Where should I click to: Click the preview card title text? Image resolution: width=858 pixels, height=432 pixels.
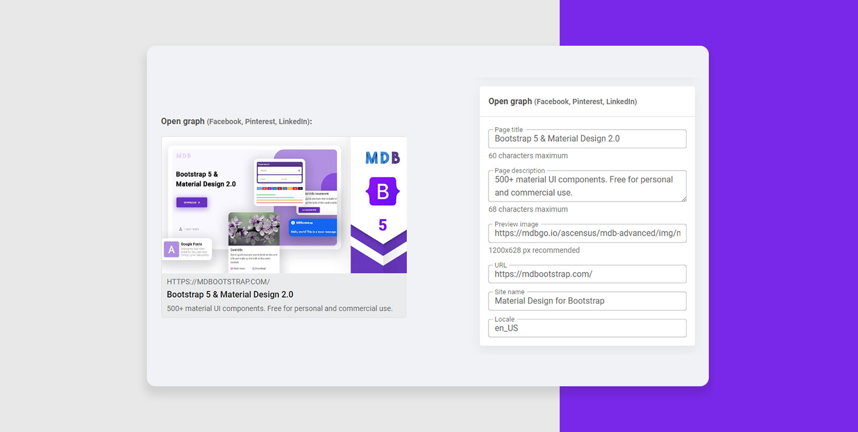pyautogui.click(x=230, y=295)
